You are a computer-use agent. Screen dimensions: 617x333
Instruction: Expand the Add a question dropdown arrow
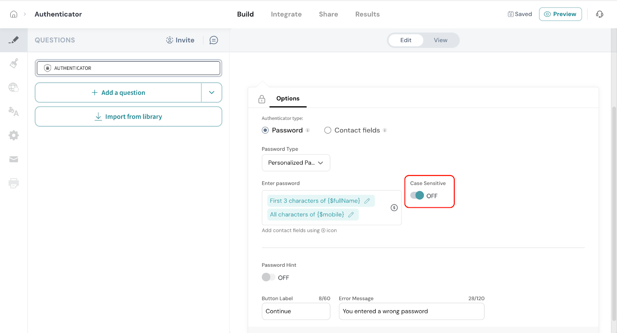point(212,92)
